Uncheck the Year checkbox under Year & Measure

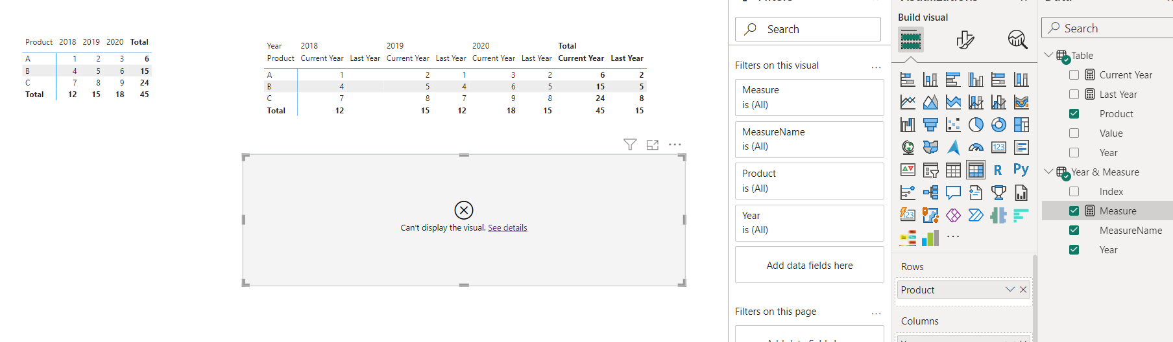[1074, 250]
